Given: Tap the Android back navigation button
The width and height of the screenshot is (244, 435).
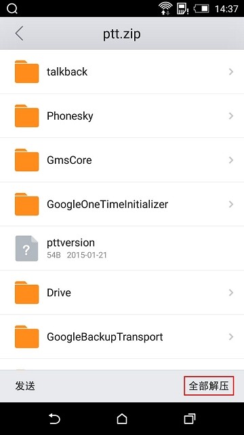Looking at the screenshot, I should click(x=54, y=419).
